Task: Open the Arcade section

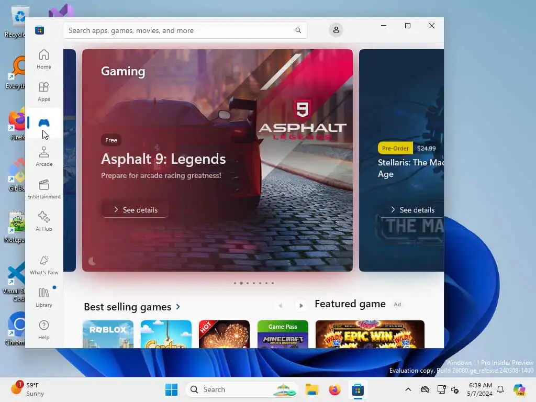Action: (44, 157)
